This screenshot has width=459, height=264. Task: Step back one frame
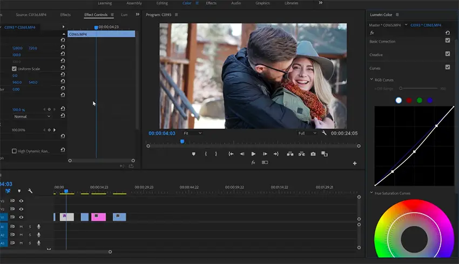coord(242,154)
